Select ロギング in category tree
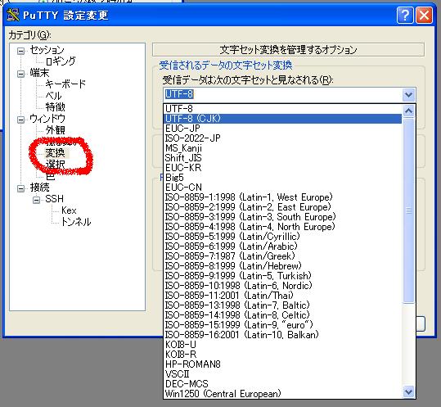Image resolution: width=441 pixels, height=407 pixels. coord(61,61)
